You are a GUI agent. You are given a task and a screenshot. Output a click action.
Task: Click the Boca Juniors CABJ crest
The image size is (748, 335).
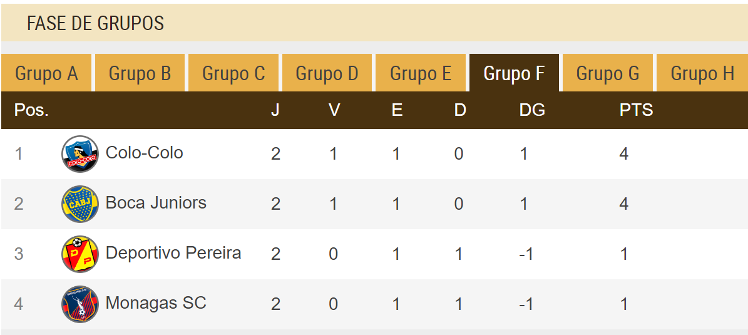[x=79, y=204]
